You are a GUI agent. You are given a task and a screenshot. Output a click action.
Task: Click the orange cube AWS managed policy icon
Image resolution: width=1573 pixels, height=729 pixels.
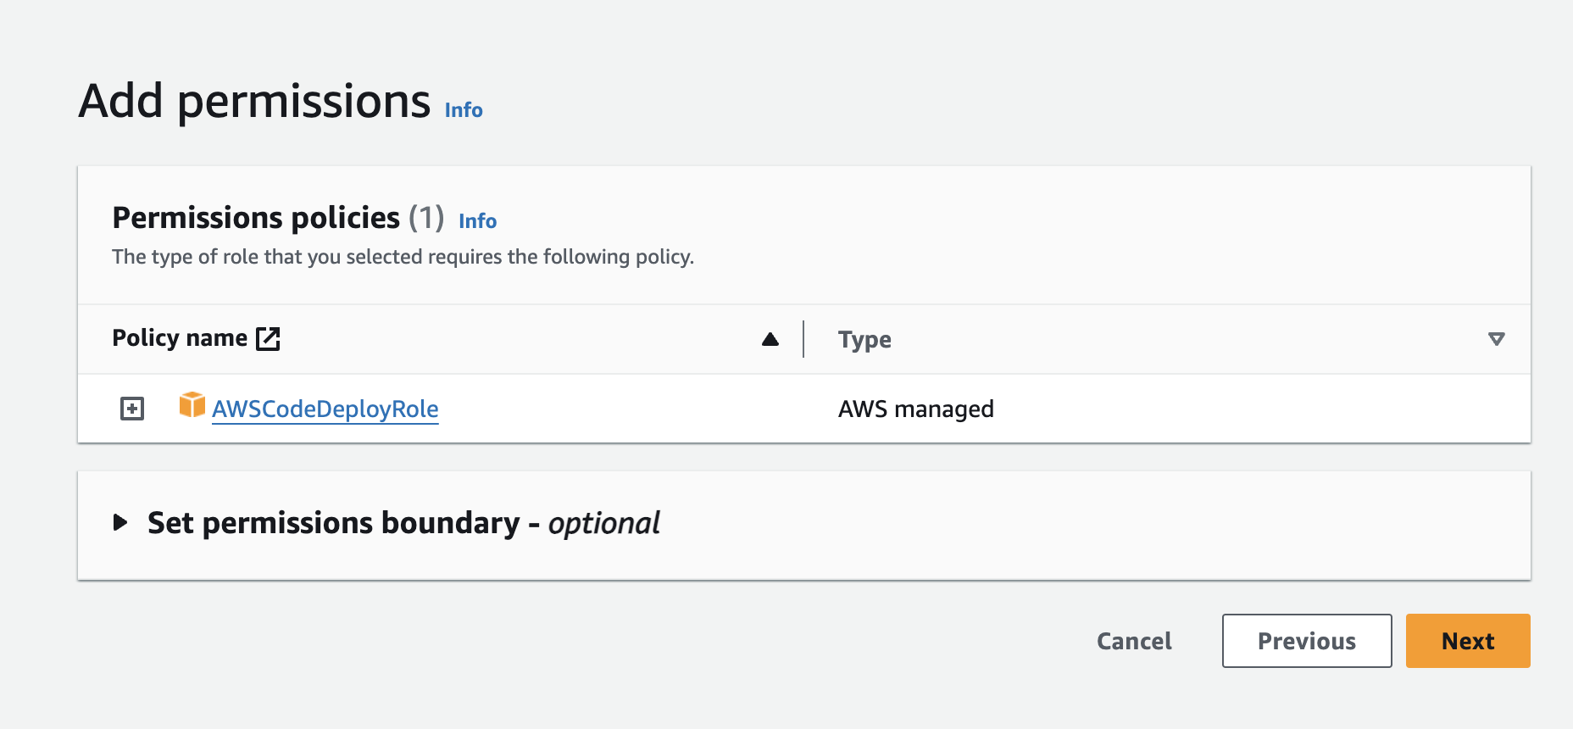coord(192,405)
